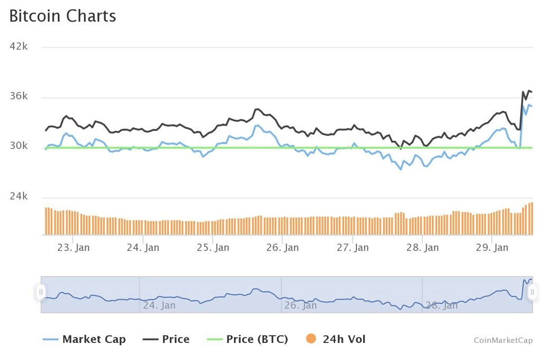This screenshot has width=542, height=361.
Task: Click the 26. Jan label in navigator
Action: point(301,305)
